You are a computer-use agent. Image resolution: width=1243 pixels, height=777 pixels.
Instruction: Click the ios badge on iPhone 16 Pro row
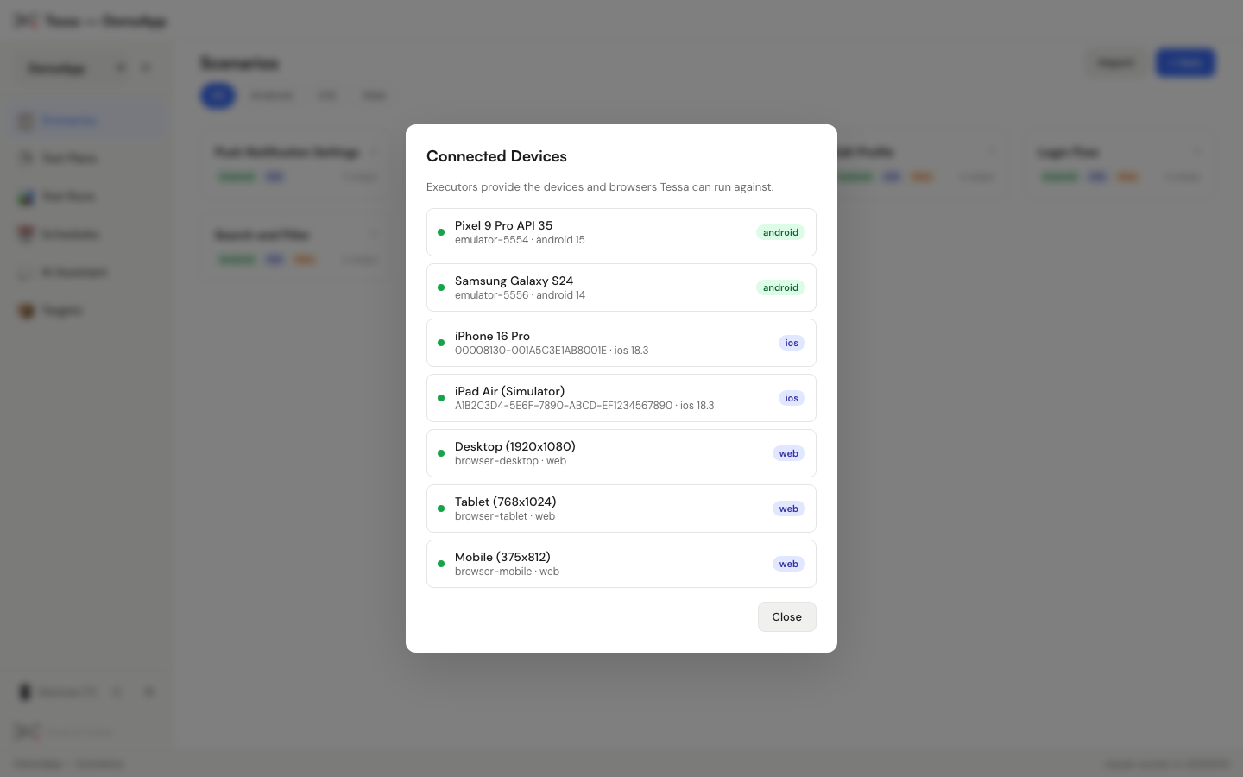click(792, 343)
